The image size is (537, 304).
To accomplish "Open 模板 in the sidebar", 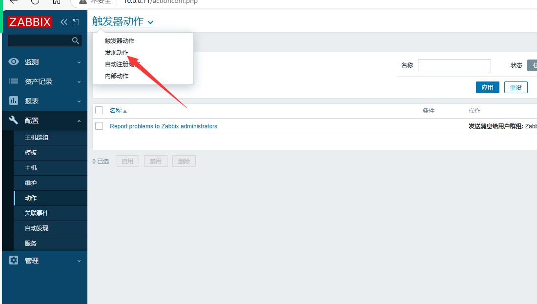I will point(51,152).
